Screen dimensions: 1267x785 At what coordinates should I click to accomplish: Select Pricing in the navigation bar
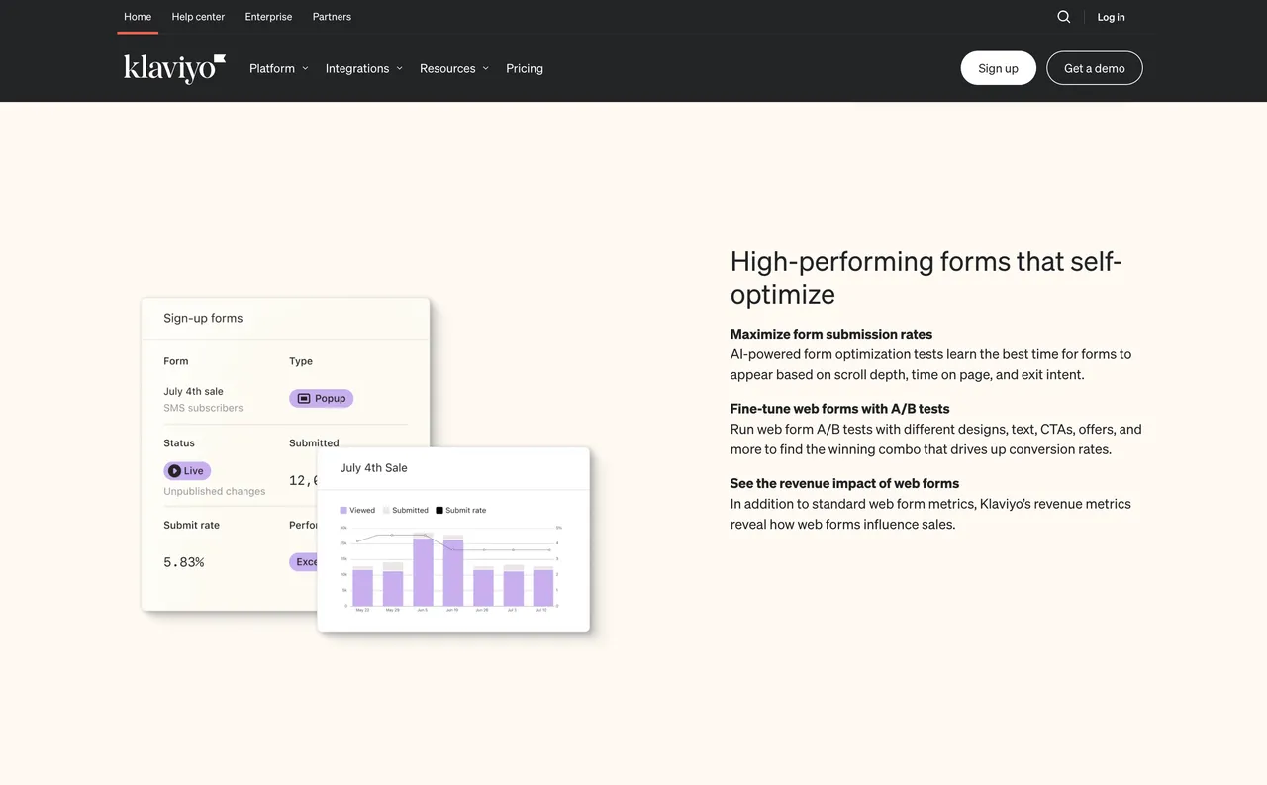pos(525,68)
